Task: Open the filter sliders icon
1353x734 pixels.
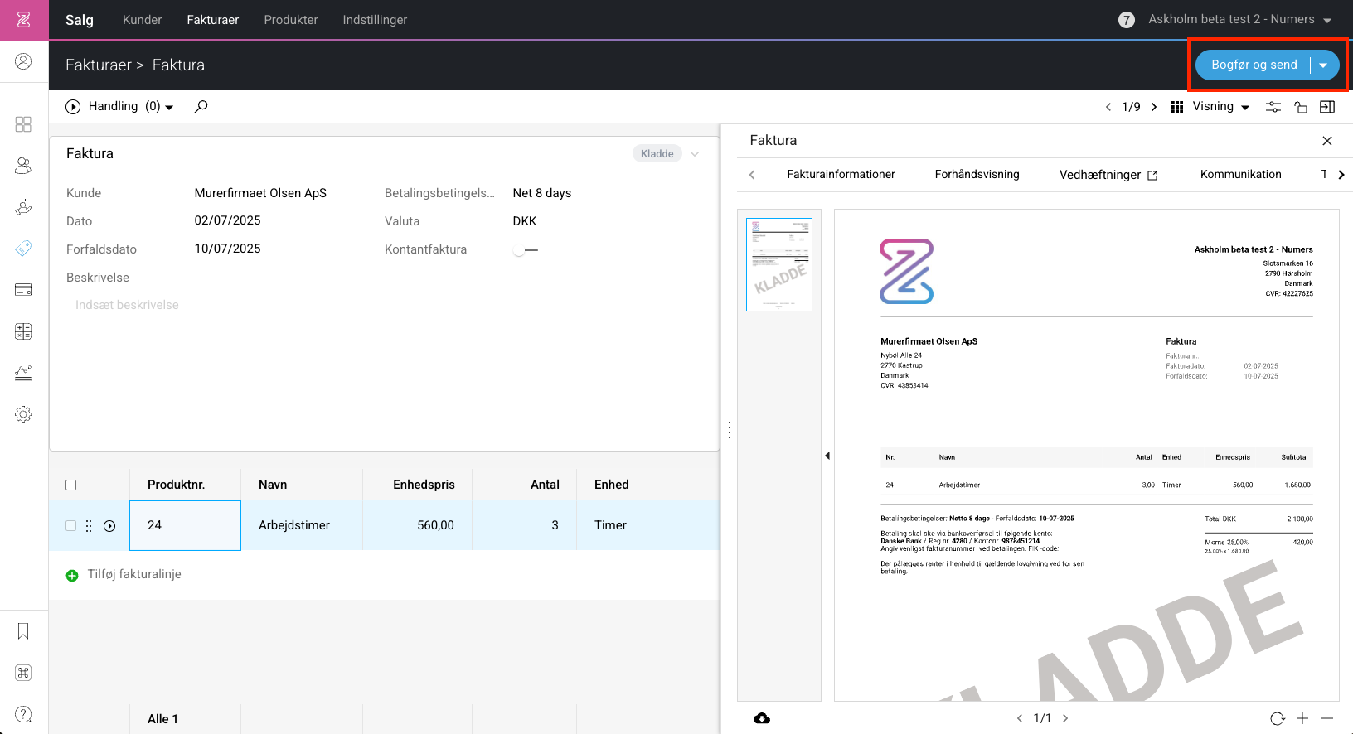Action: 1273,107
